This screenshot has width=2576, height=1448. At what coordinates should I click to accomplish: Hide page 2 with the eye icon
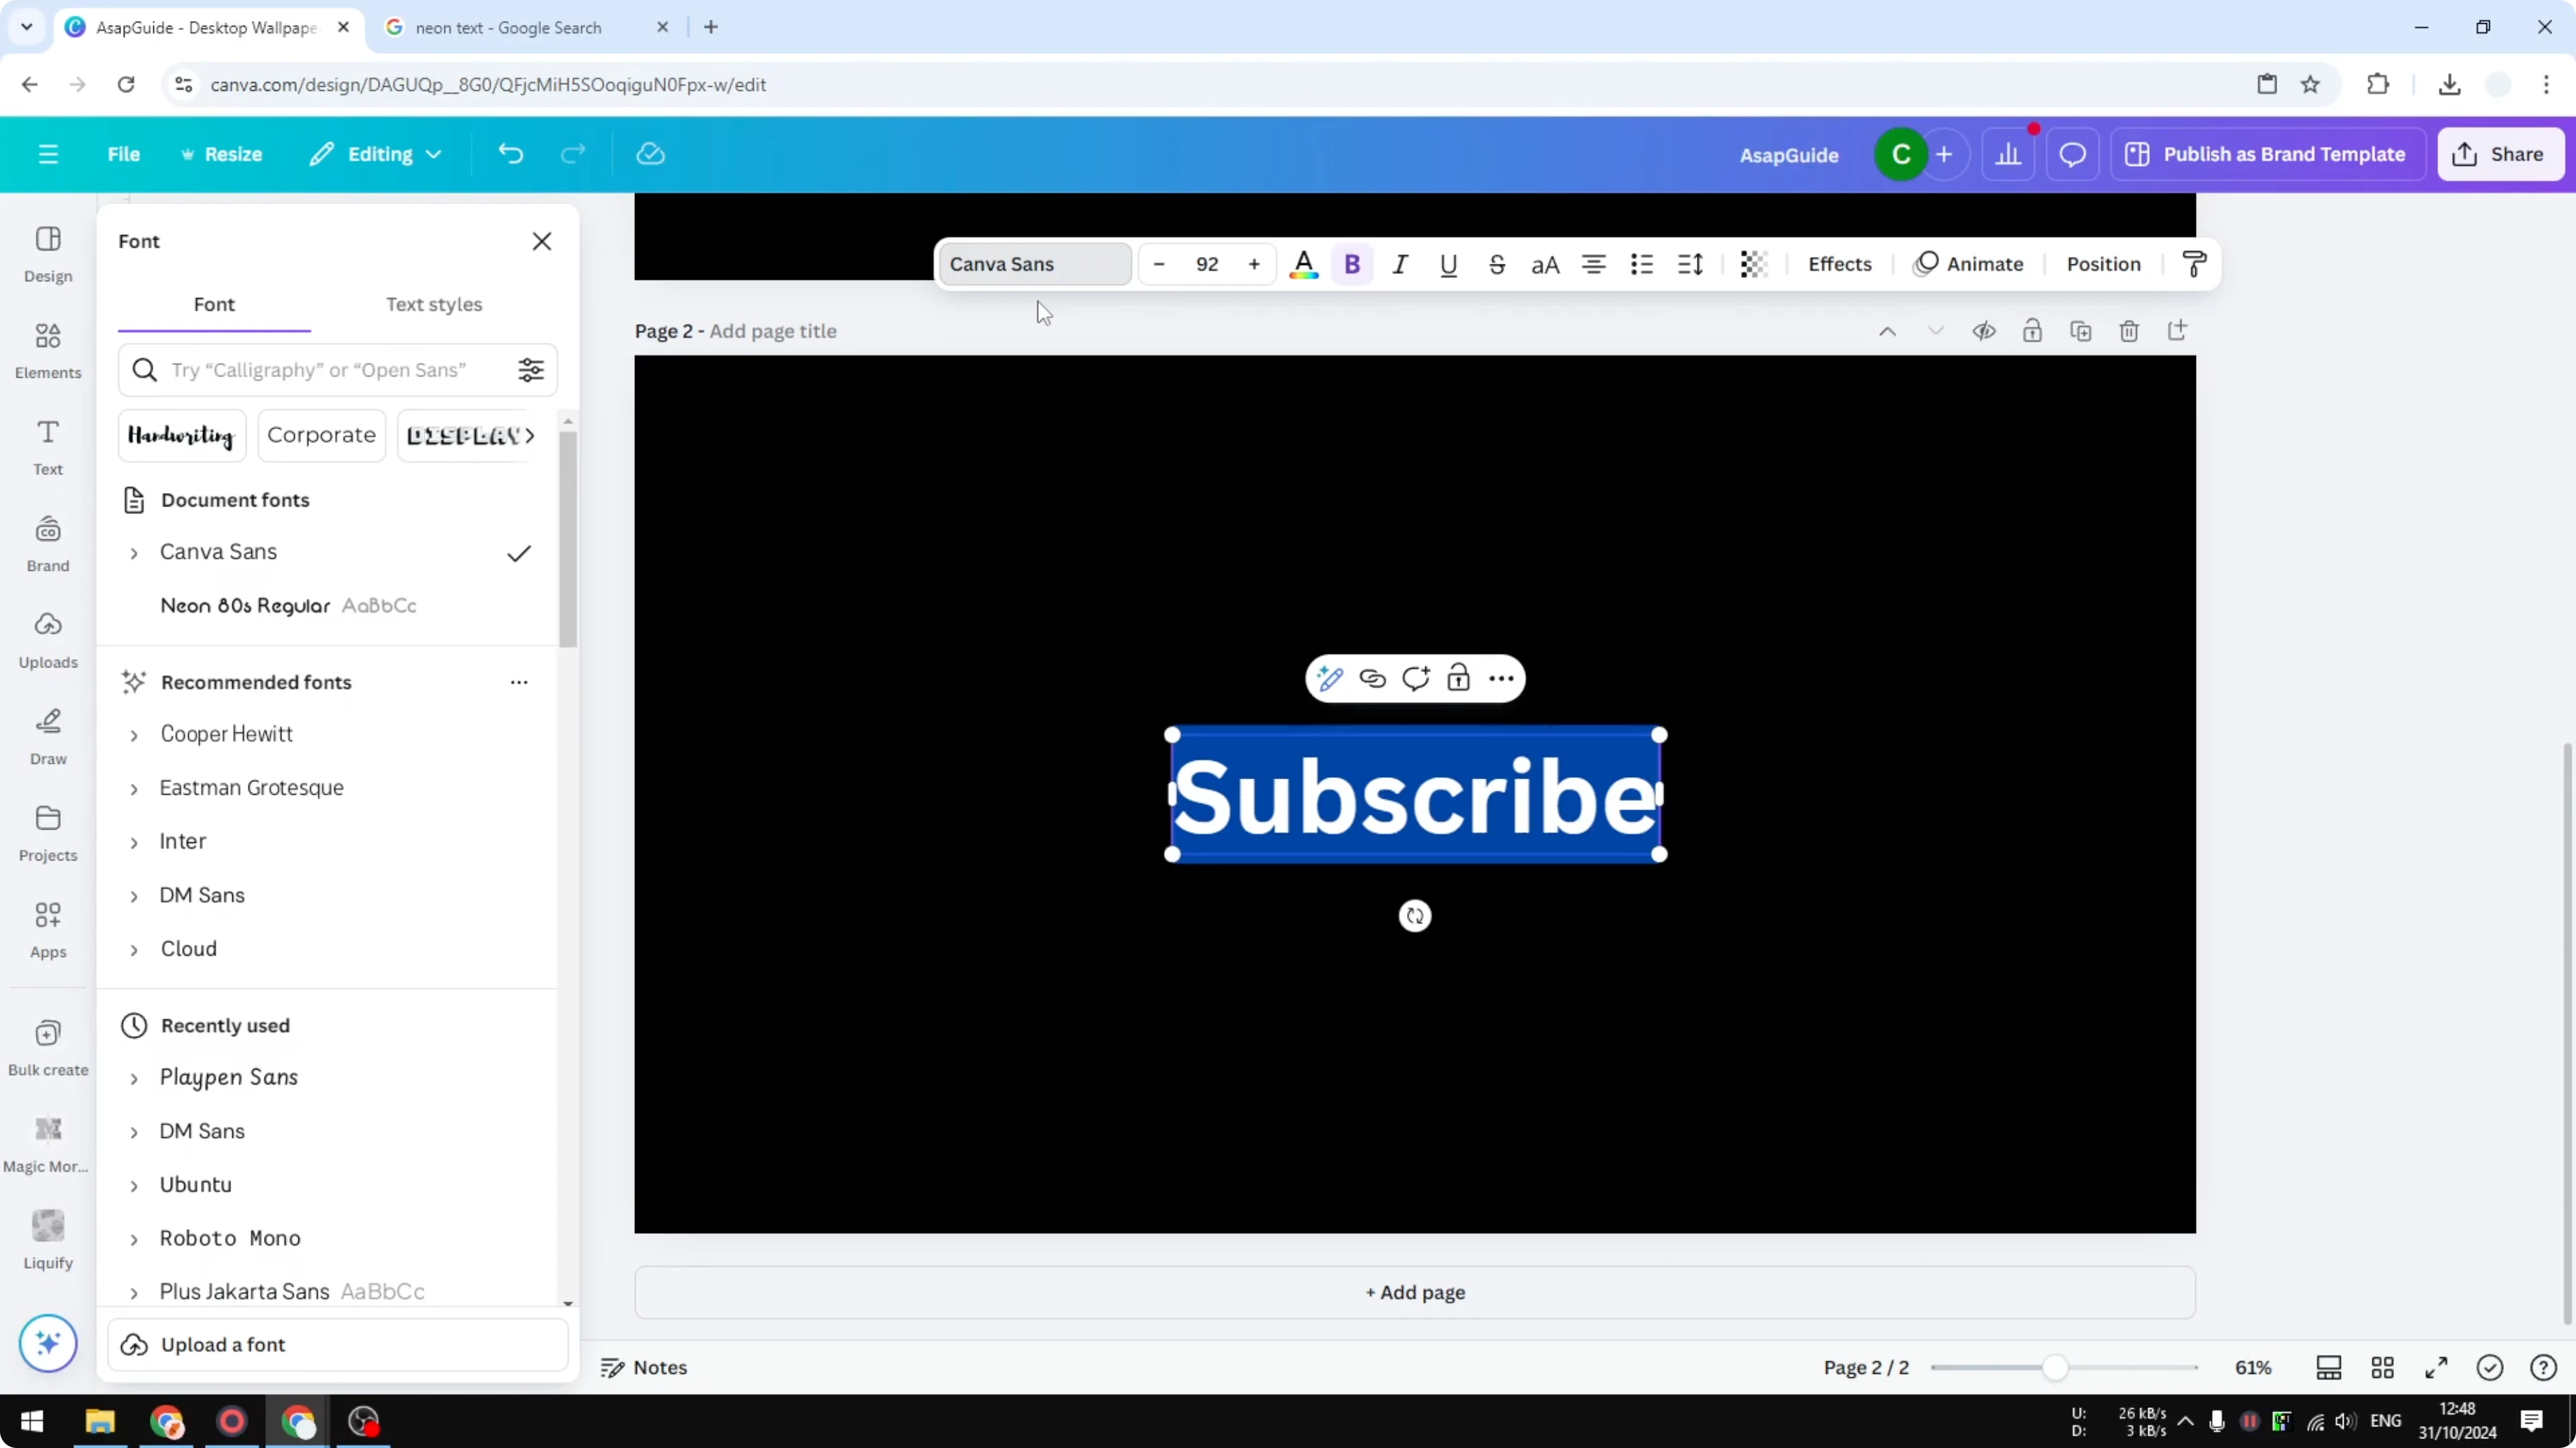pyautogui.click(x=1985, y=331)
